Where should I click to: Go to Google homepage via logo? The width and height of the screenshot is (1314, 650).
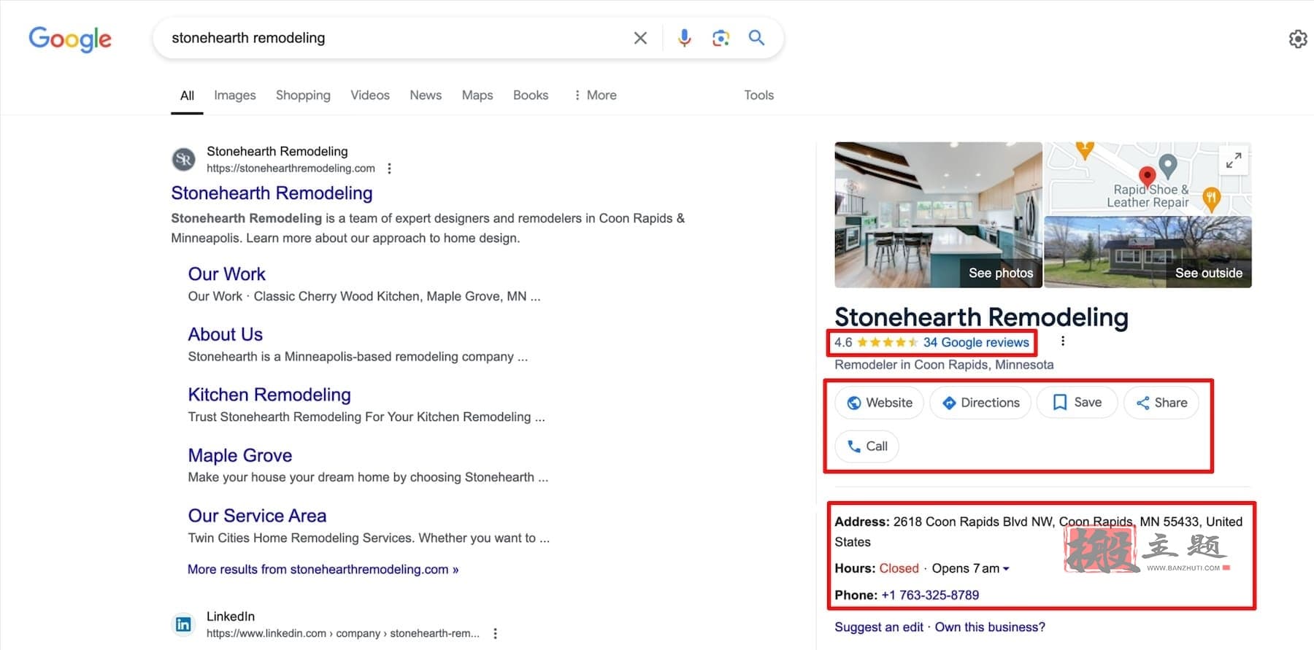(70, 39)
